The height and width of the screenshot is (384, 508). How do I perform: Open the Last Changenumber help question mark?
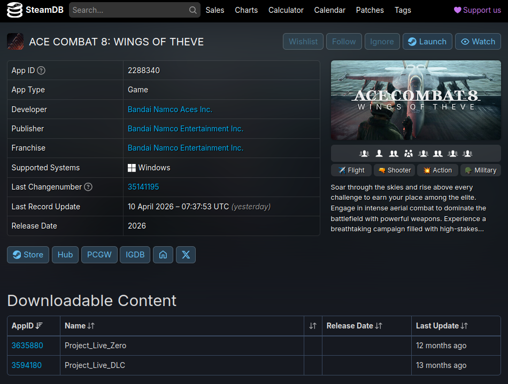click(88, 187)
